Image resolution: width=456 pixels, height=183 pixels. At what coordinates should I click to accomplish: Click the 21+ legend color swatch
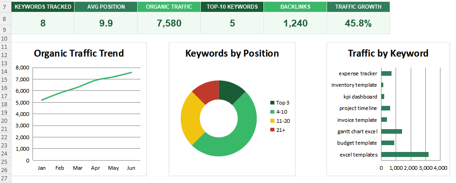click(272, 130)
